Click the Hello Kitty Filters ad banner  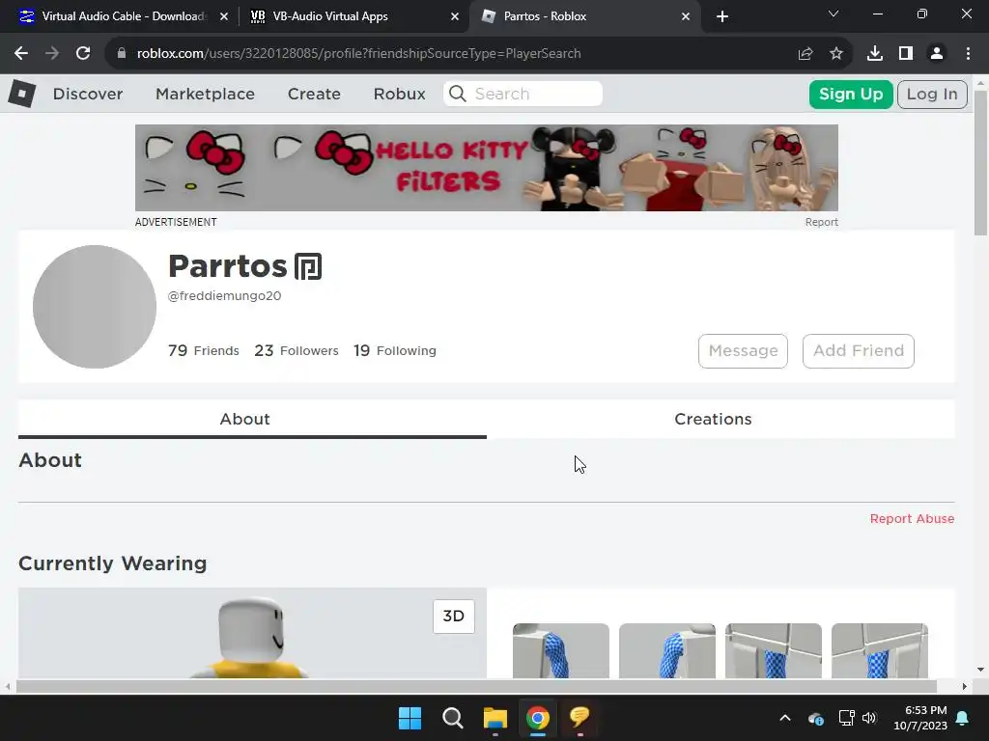[487, 168]
